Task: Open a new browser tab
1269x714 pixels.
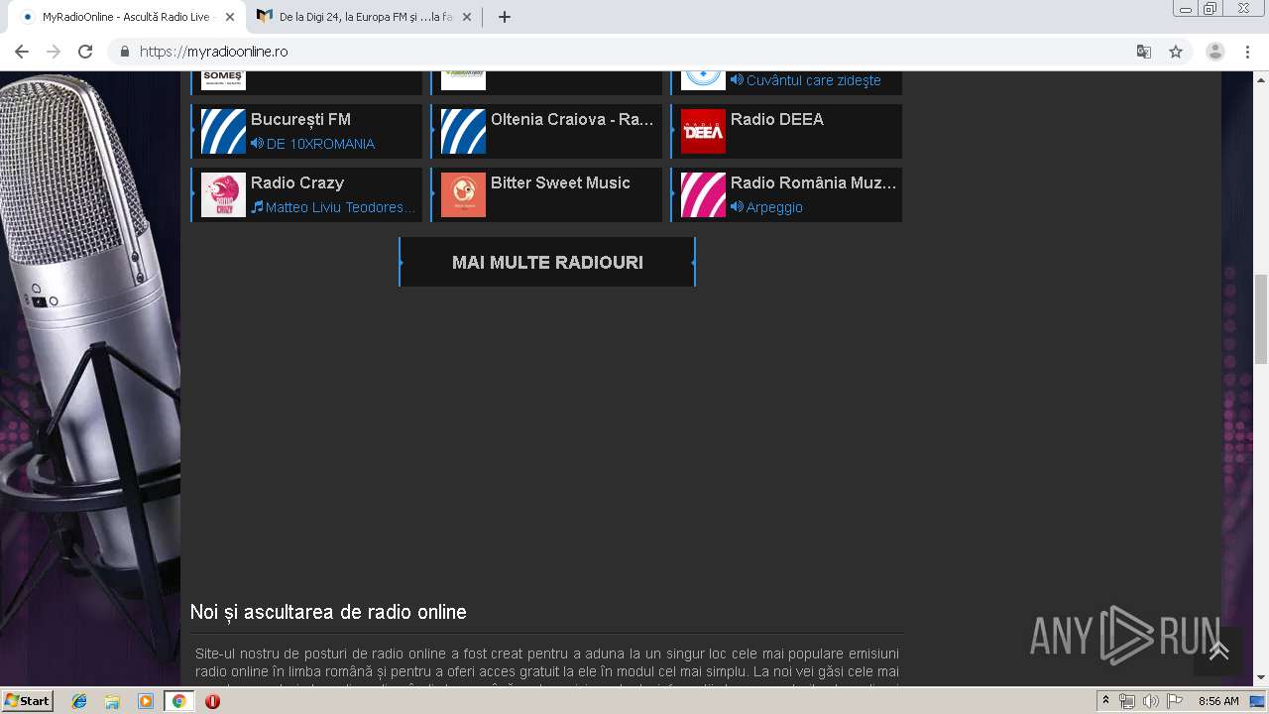Action: pos(504,17)
